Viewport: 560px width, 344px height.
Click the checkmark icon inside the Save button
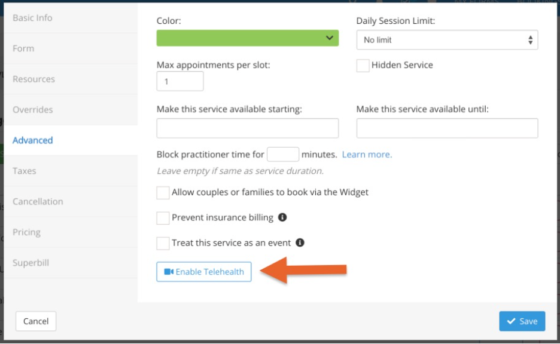coord(513,321)
